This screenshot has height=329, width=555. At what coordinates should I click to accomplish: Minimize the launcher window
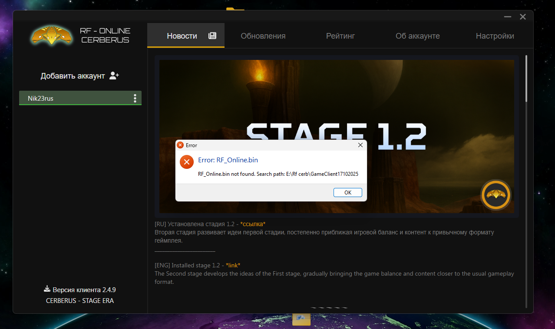tap(507, 17)
